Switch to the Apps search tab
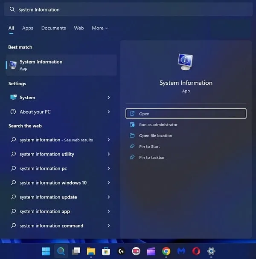Viewport: 256px width, 259px height. point(28,28)
